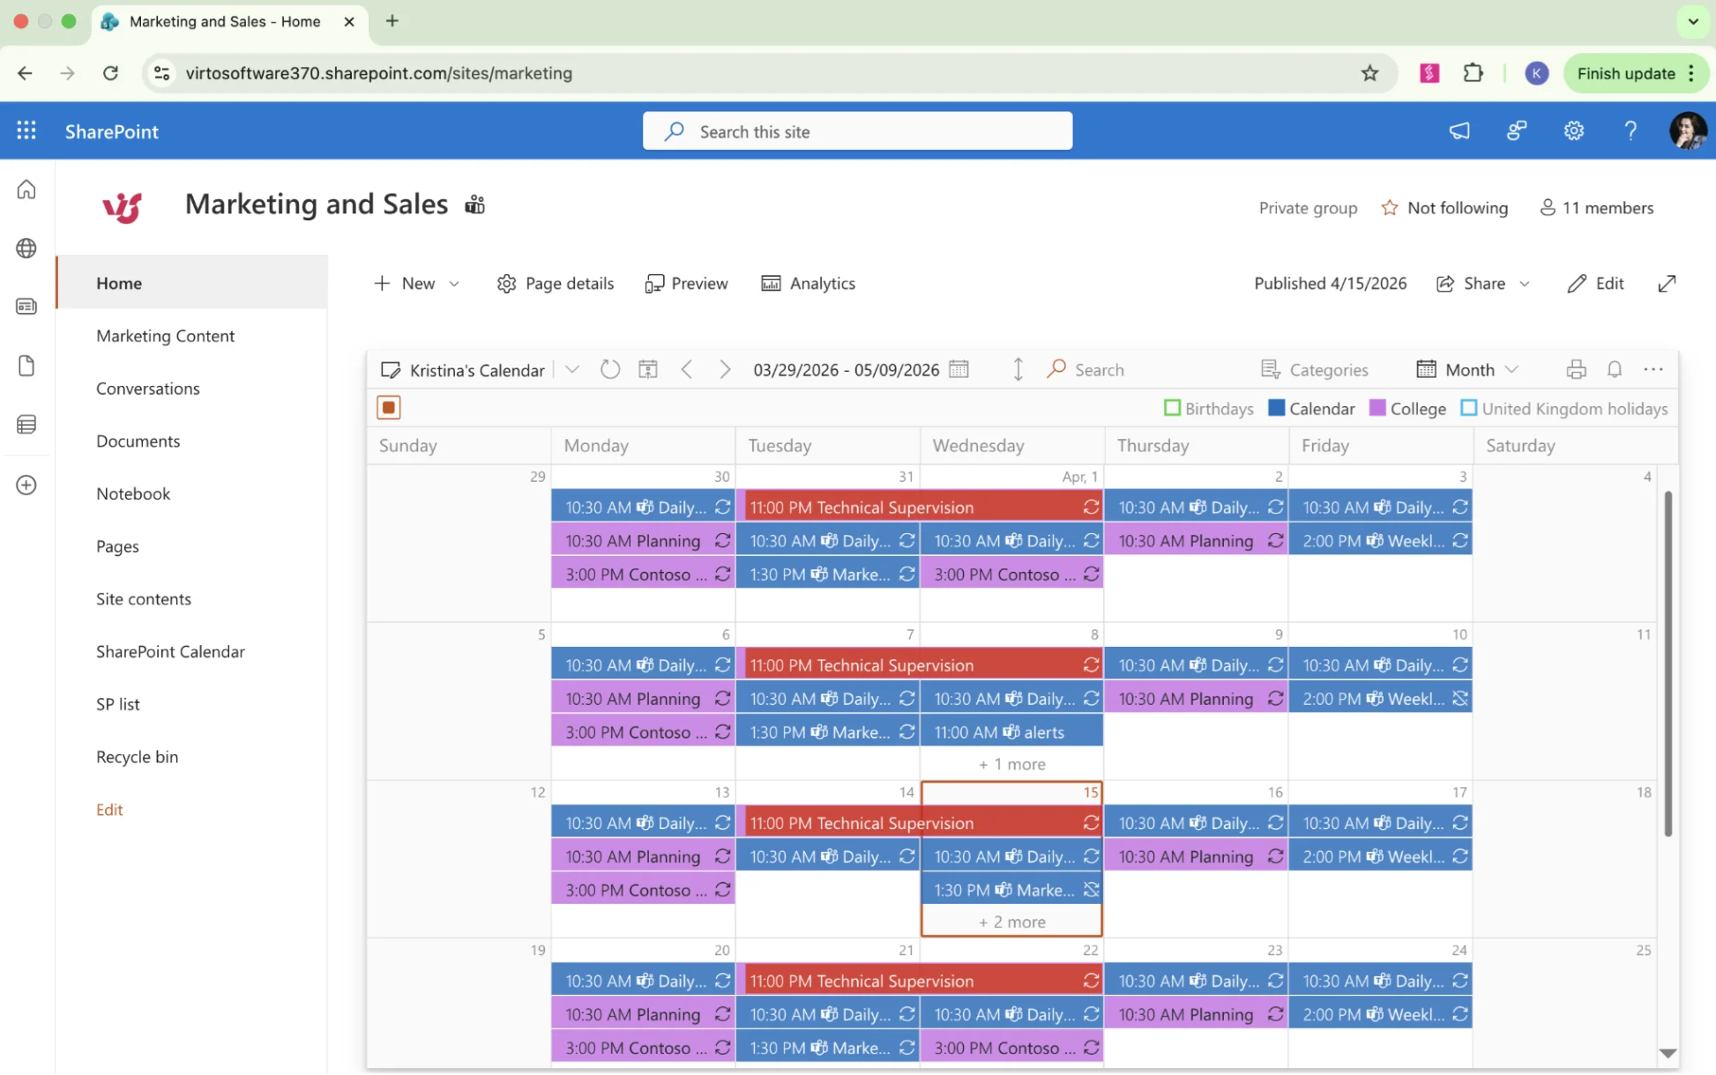Click the Search this site field
This screenshot has height=1075, width=1716.
coord(857,131)
